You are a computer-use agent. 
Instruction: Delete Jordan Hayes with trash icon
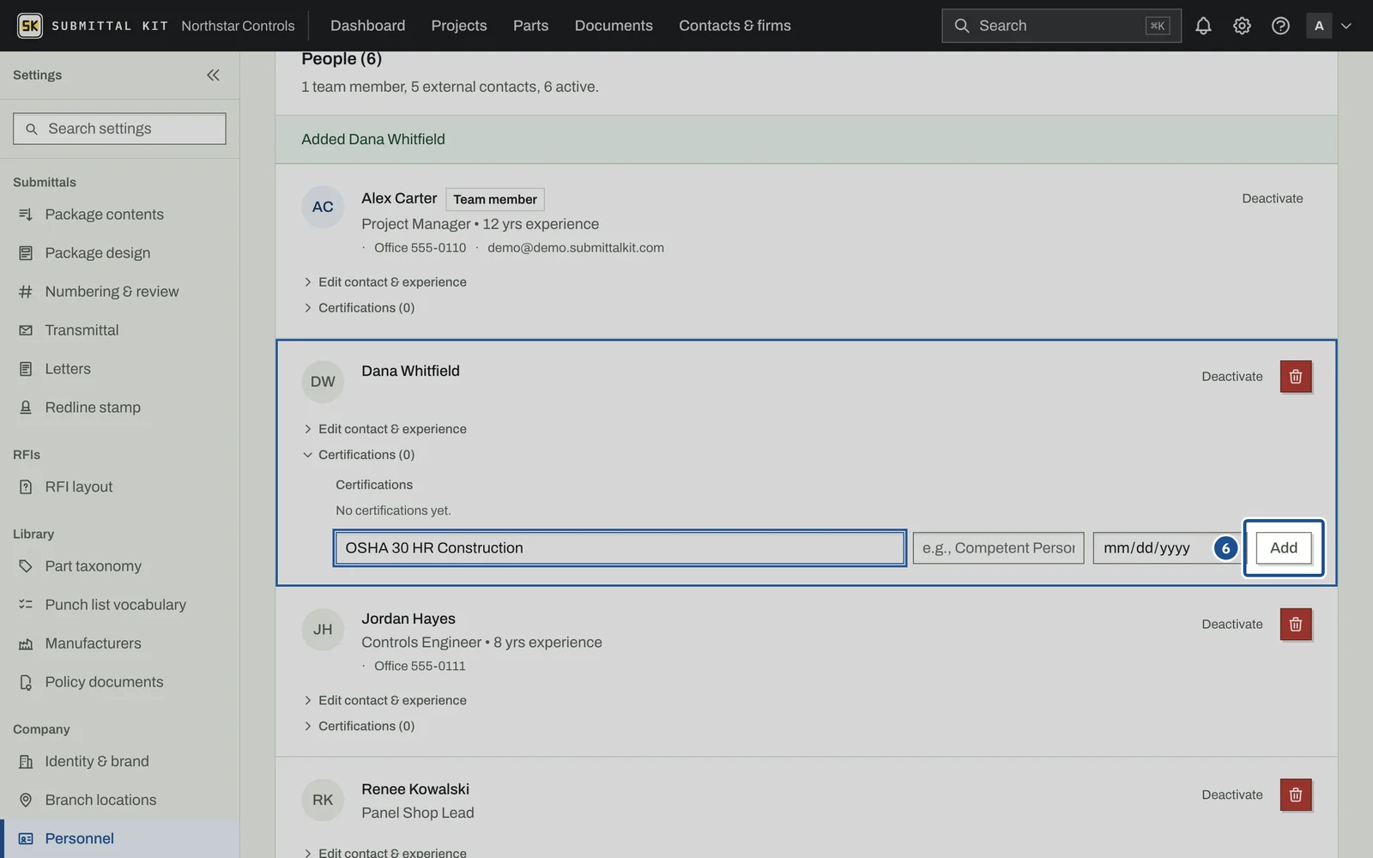click(1296, 625)
